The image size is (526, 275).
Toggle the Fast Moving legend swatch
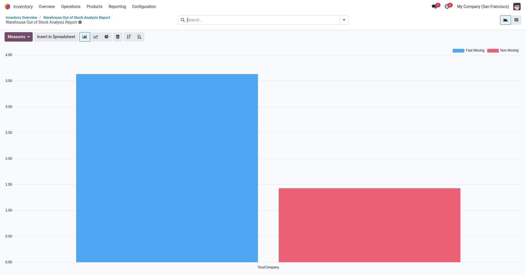[x=458, y=51]
